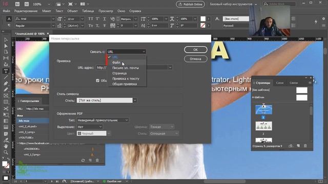Click the URL-адрес input field
This screenshot has height=184, width=328.
(x=132, y=67)
